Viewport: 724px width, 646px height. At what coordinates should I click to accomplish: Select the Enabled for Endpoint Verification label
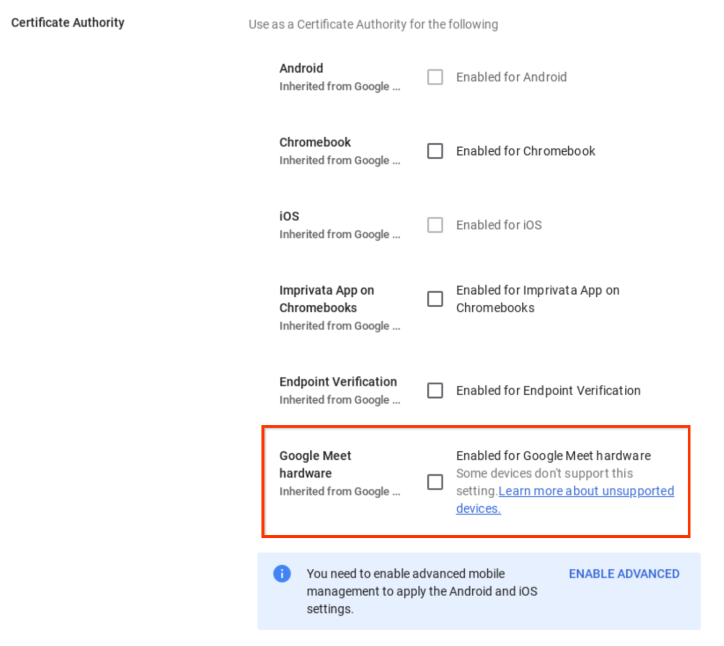(x=548, y=391)
